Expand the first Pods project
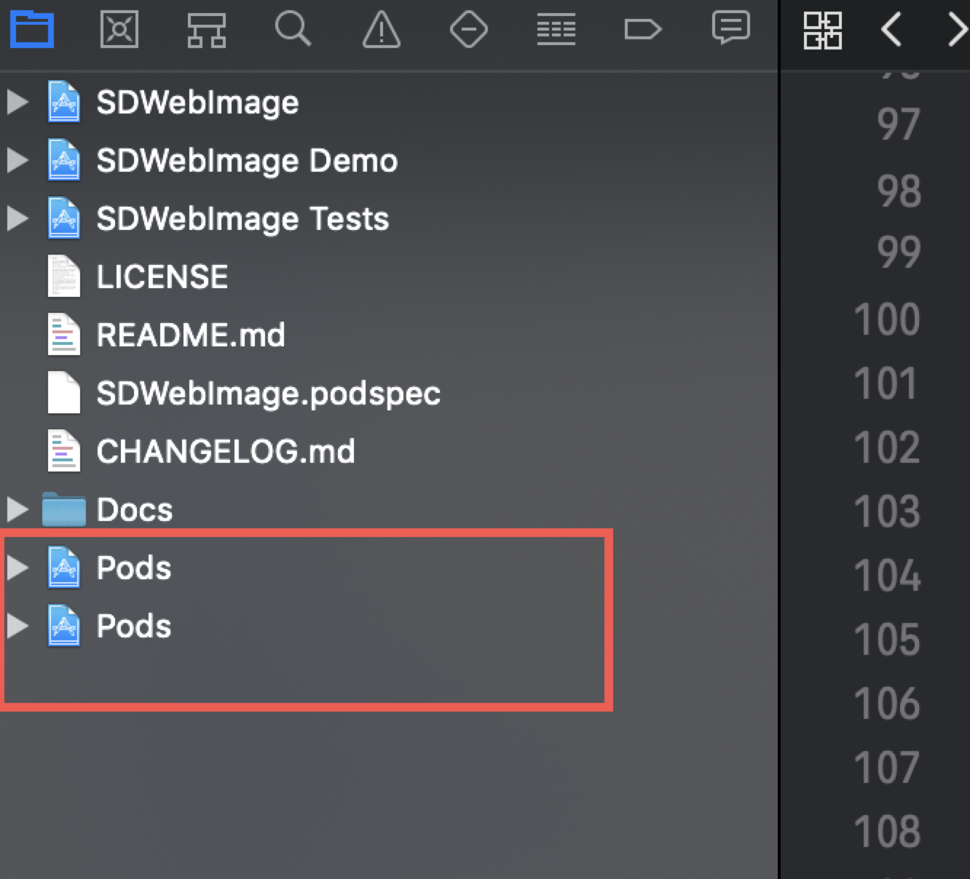The image size is (970, 879). coord(17,568)
